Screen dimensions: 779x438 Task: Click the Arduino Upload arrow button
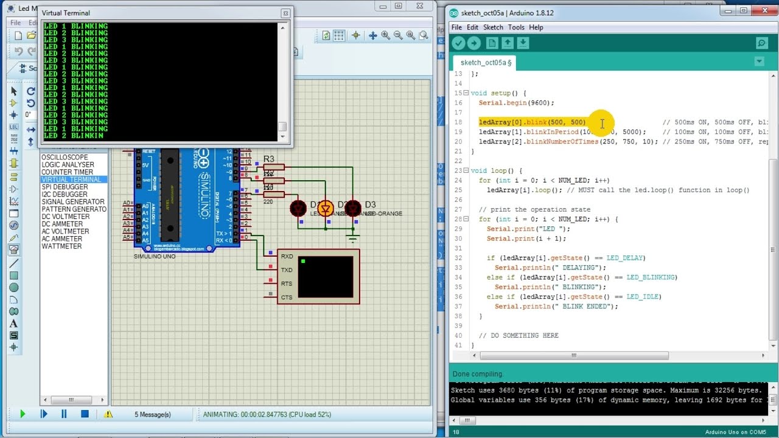point(474,43)
